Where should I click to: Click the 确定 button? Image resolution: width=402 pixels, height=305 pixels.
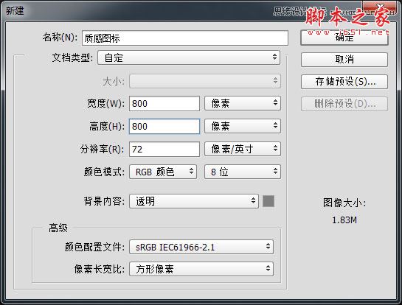344,38
